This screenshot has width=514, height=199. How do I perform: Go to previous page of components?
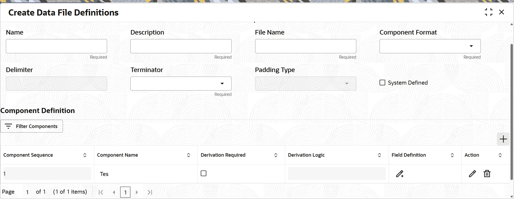coord(114,192)
